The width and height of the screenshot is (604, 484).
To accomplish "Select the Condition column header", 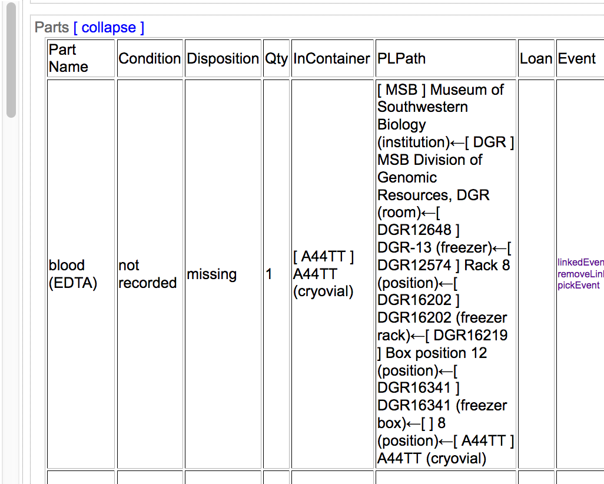I will (x=150, y=58).
